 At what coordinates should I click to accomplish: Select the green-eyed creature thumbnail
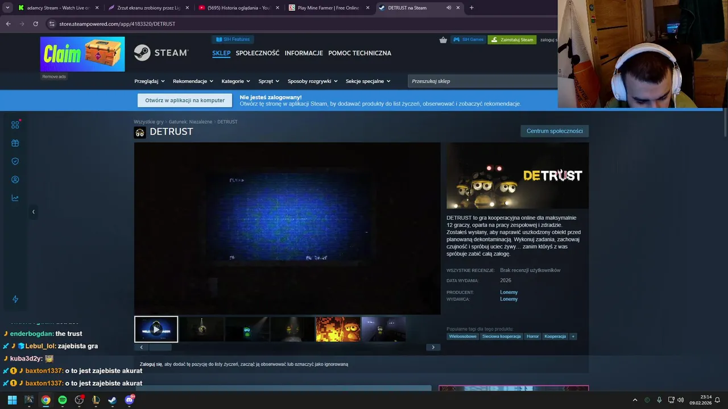(x=247, y=329)
